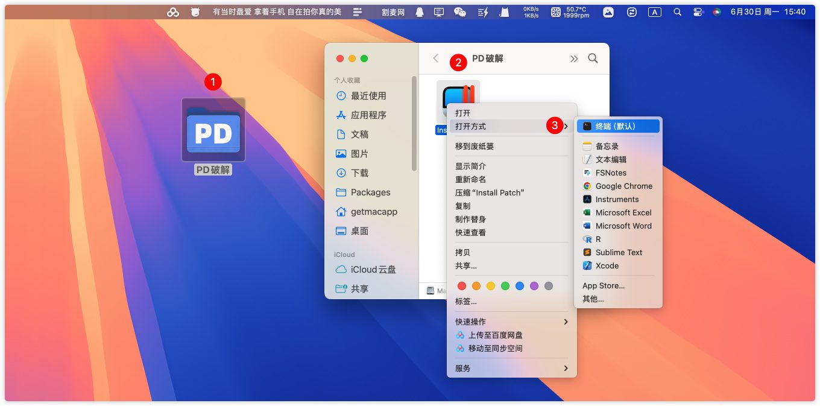This screenshot has height=406, width=820.
Task: Choose Google Chrome from open-with list
Action: click(x=623, y=186)
